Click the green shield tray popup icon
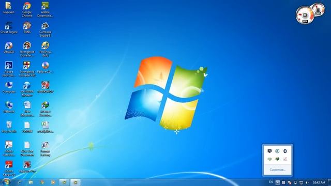The image size is (331, 186). pyautogui.click(x=277, y=159)
